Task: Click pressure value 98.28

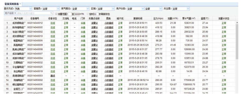Action: (159, 41)
